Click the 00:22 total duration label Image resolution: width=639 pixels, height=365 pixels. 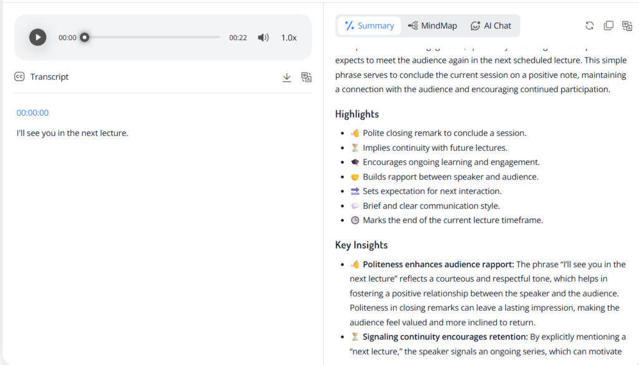tap(238, 37)
